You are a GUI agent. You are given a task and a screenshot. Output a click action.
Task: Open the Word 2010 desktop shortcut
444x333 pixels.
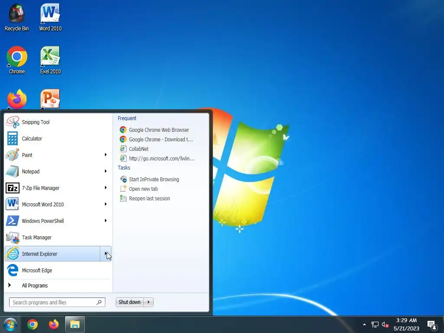pyautogui.click(x=50, y=17)
